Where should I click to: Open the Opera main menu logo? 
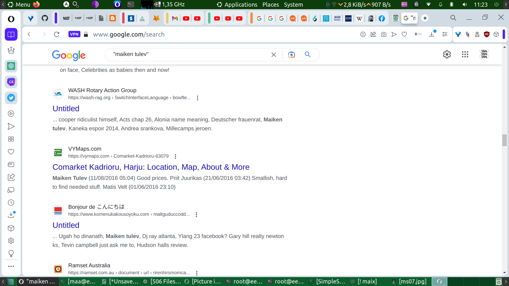[11, 19]
